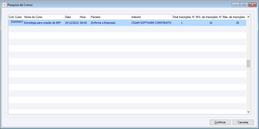Click the Total Inscrições column header
259x129 pixels.
coord(182,17)
